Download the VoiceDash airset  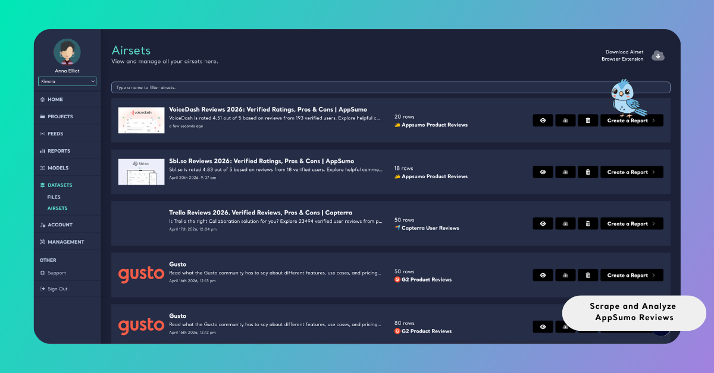565,121
